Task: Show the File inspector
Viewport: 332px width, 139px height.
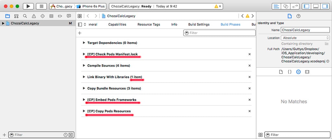Action: 290,16
